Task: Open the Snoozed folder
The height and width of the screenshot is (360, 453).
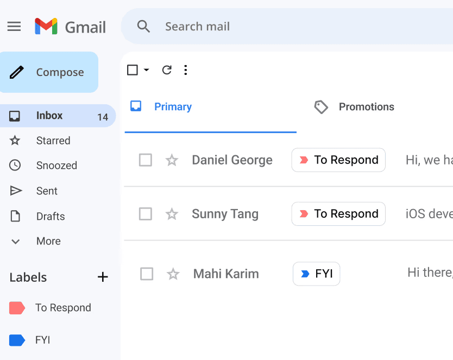Action: (x=56, y=166)
